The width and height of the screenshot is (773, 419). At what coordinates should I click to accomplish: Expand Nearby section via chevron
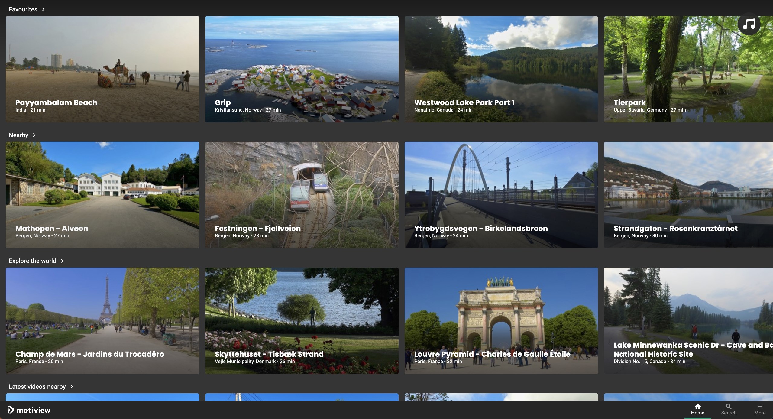34,135
